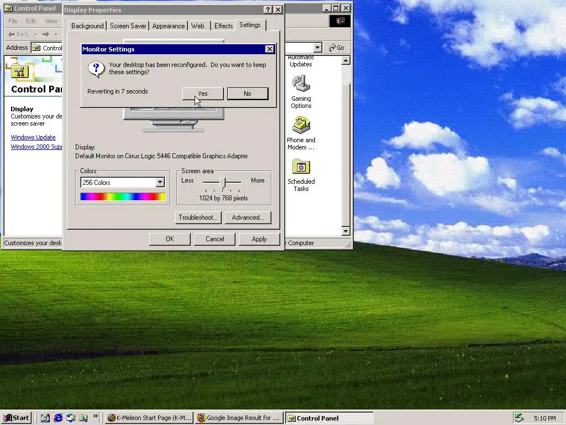This screenshot has width=566, height=425.
Task: Click Apply in Display Properties
Action: click(x=259, y=239)
